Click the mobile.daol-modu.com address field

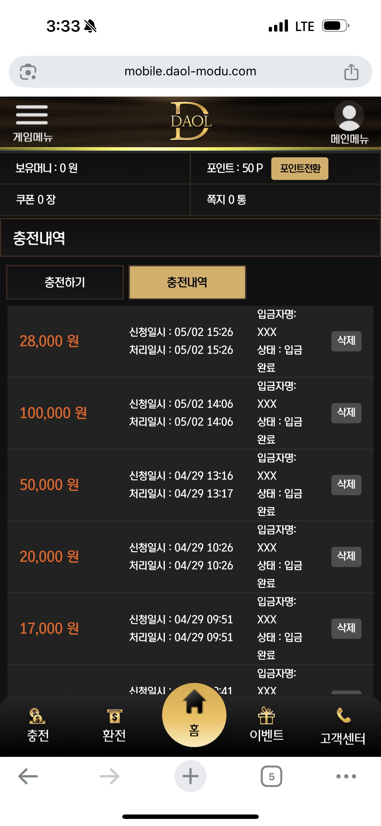[x=190, y=72]
